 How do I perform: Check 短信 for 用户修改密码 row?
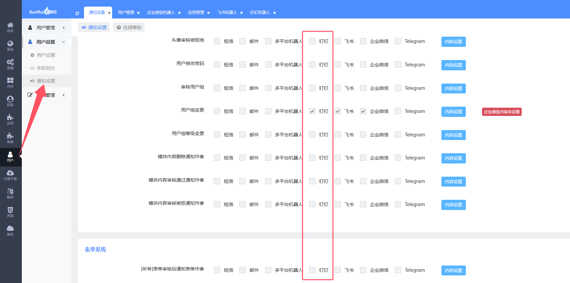tap(217, 65)
